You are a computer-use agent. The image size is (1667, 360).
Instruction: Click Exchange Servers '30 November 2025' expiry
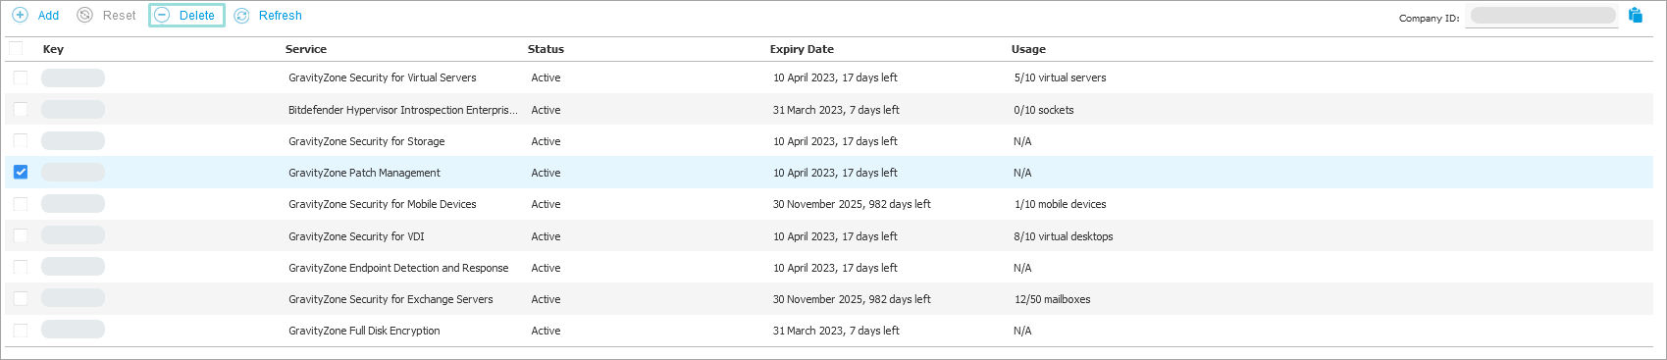point(852,299)
